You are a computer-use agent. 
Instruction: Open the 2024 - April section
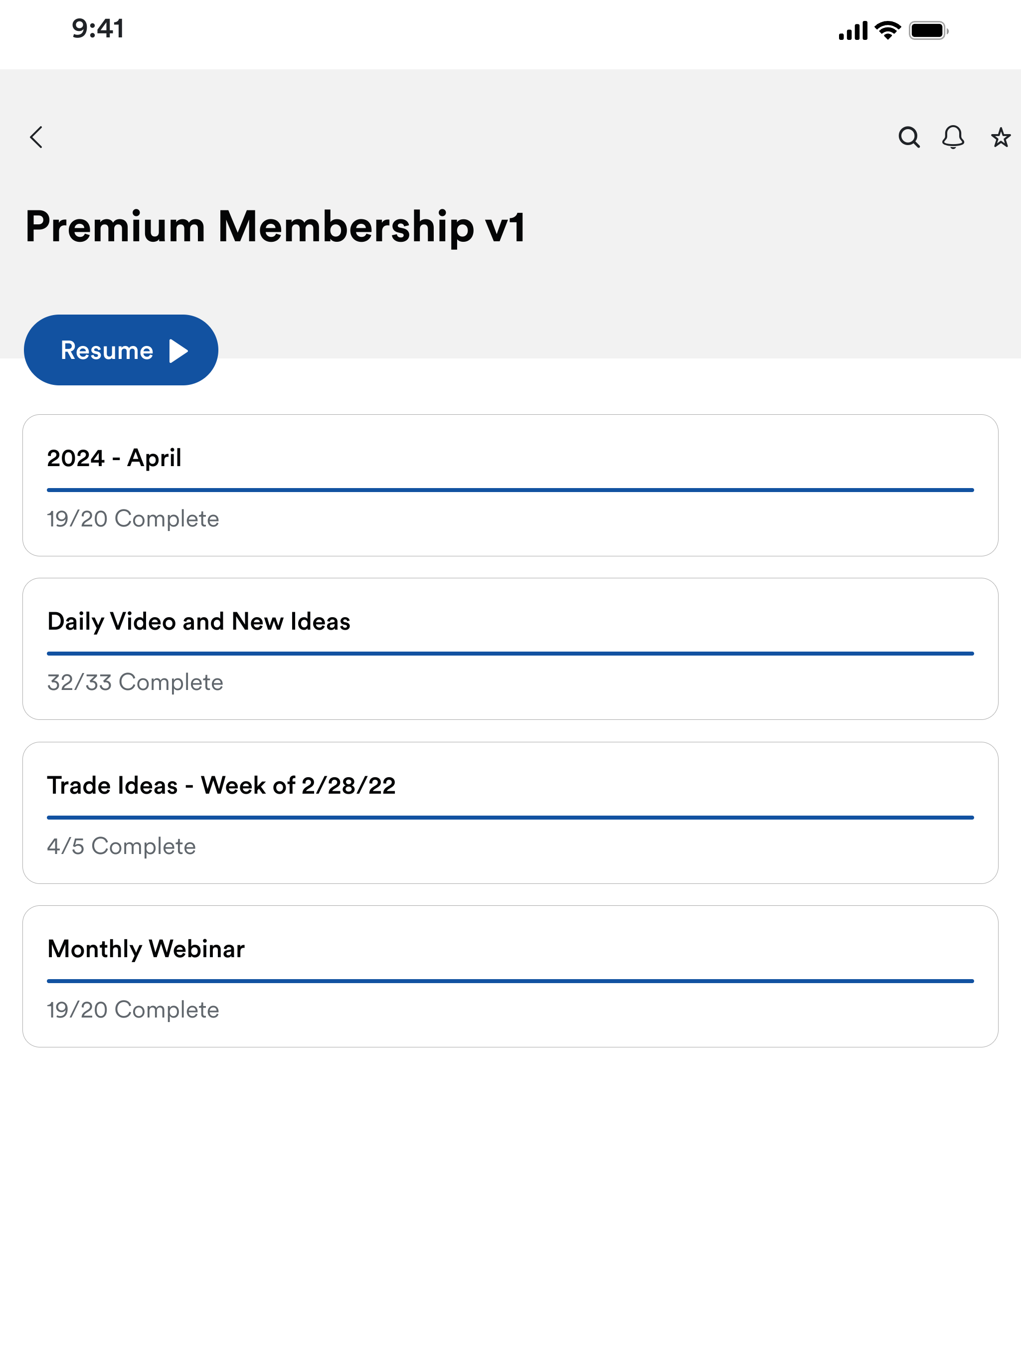pyautogui.click(x=510, y=485)
